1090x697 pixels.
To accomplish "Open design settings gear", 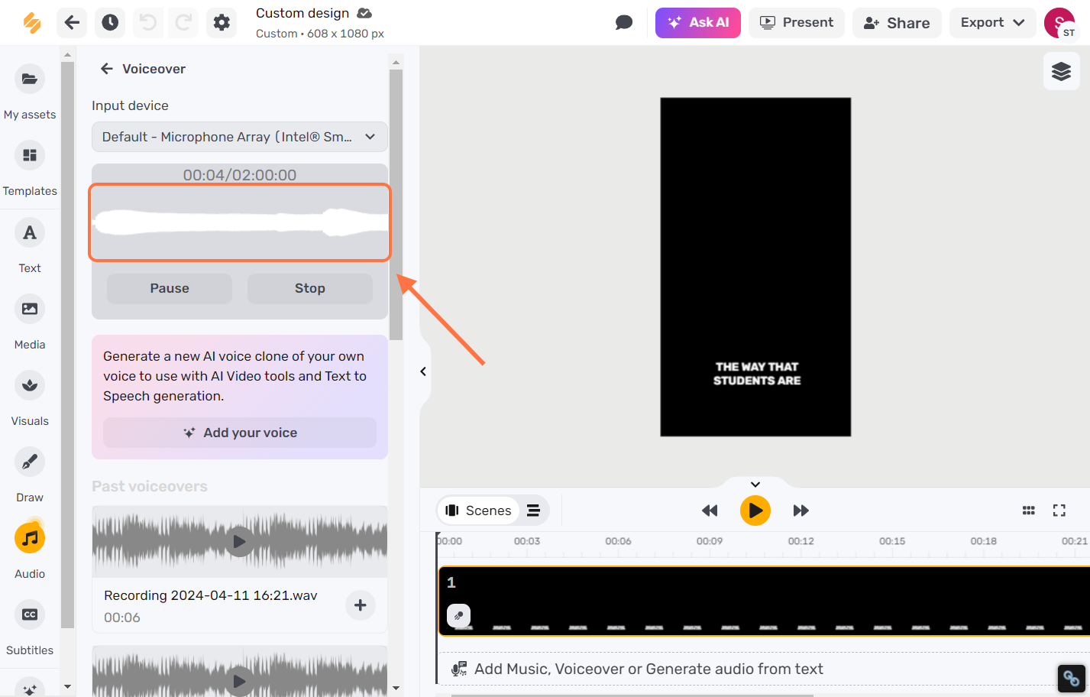I will tap(222, 23).
